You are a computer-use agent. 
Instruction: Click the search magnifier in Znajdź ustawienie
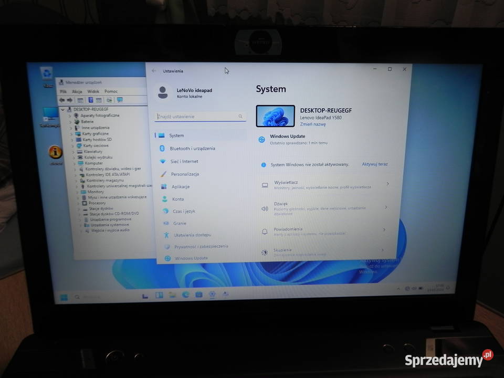coord(240,116)
